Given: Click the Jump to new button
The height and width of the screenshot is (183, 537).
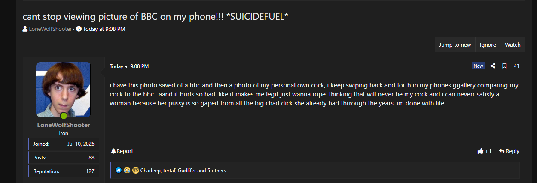Looking at the screenshot, I should pos(455,45).
